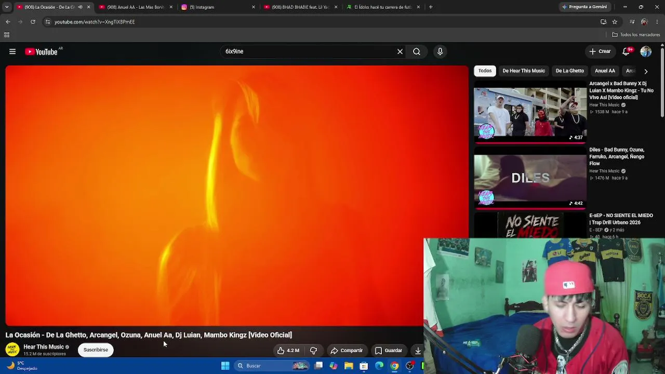Open E-sEP No Siente El Miedo title

tap(621, 219)
